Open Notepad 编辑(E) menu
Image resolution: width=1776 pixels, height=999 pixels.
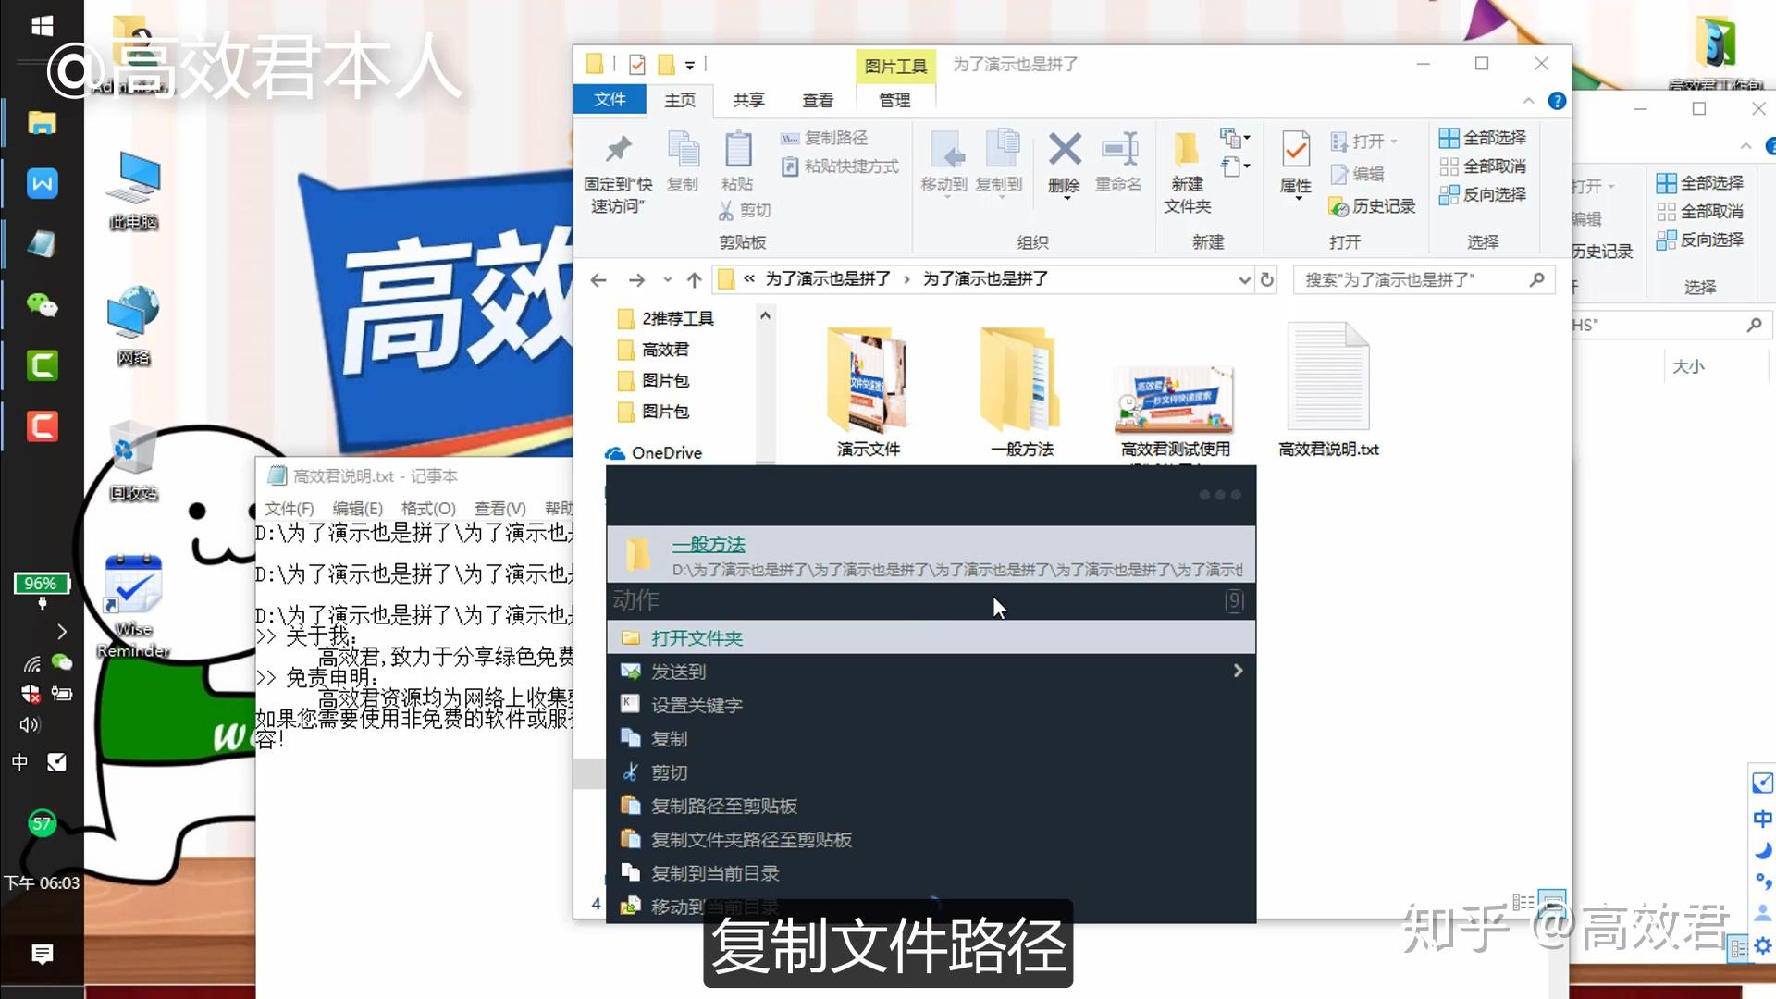(358, 509)
